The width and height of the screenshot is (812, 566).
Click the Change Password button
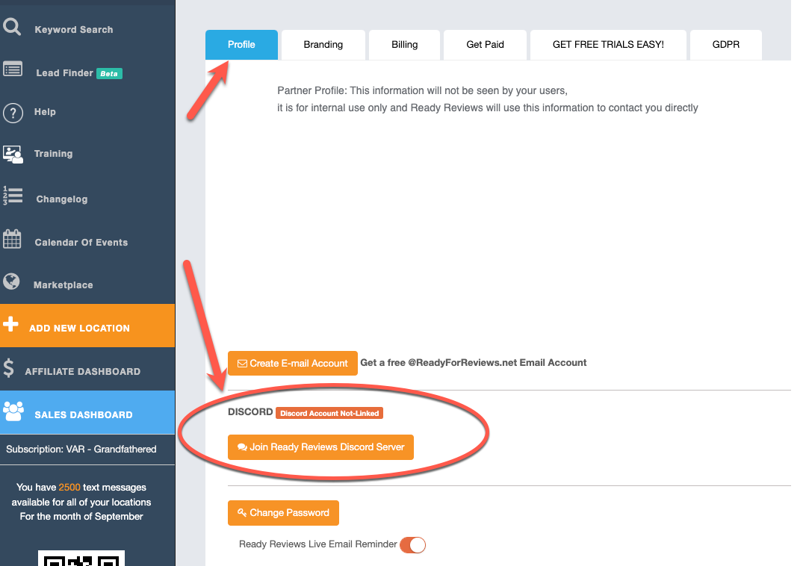coord(283,513)
